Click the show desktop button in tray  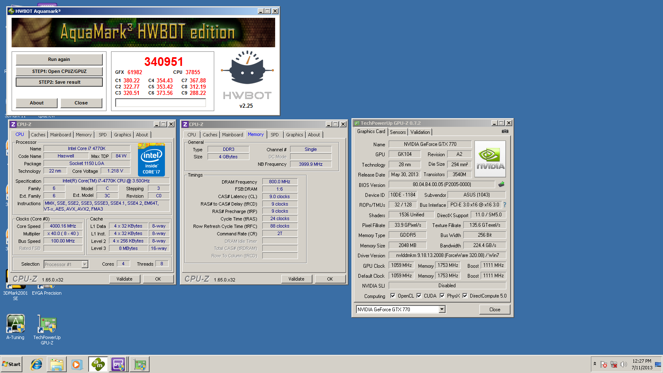(x=658, y=364)
